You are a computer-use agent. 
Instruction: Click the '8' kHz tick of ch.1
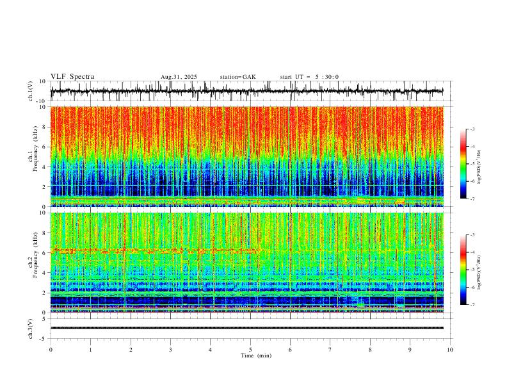point(44,127)
